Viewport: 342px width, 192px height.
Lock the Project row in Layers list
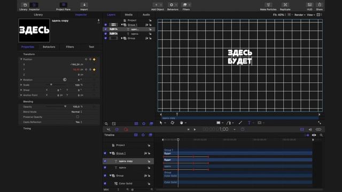click(x=150, y=20)
